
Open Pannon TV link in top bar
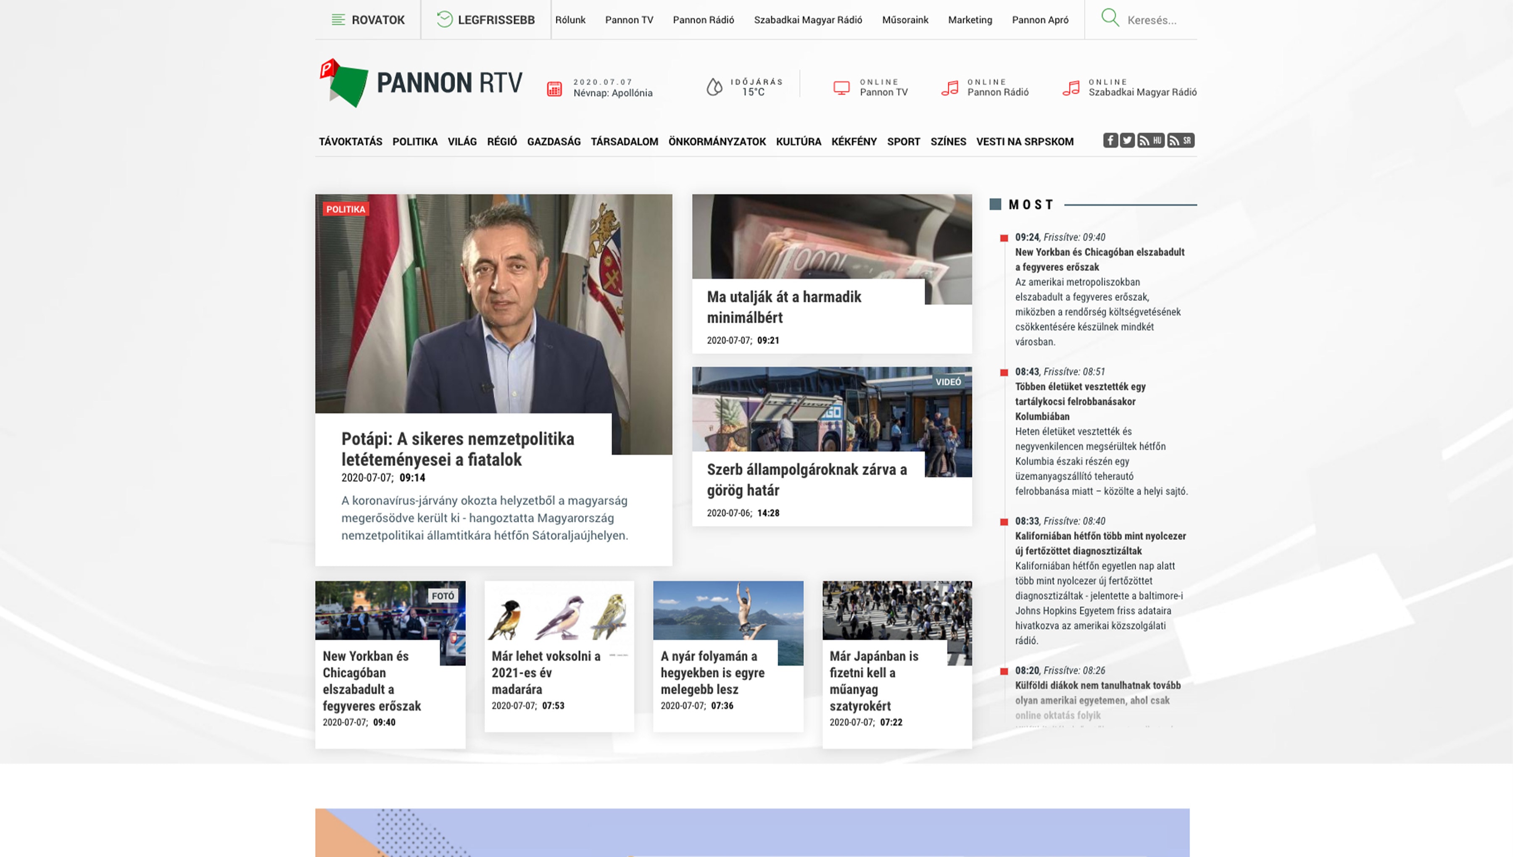pos(629,20)
